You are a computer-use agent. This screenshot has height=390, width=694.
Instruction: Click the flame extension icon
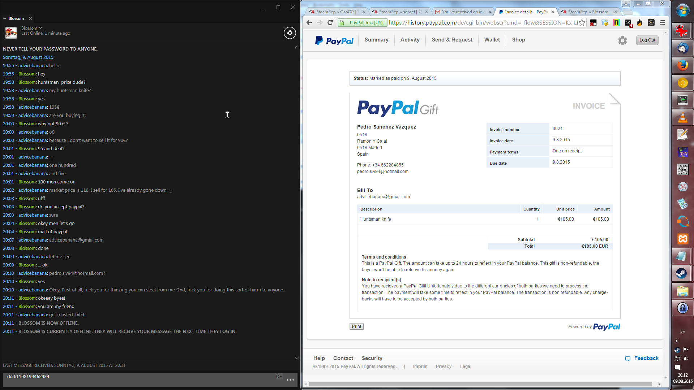coord(639,23)
